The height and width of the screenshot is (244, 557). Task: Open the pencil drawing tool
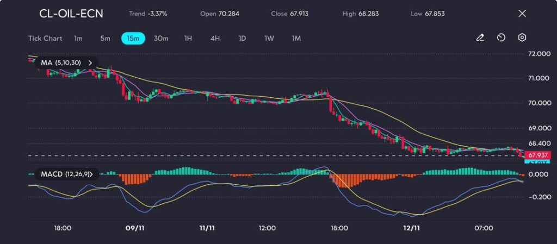click(480, 38)
